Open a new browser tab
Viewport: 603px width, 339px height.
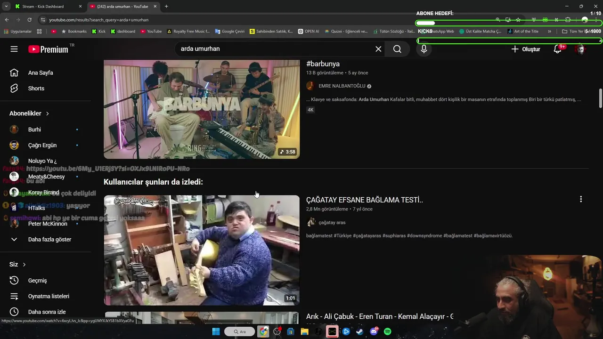(166, 7)
